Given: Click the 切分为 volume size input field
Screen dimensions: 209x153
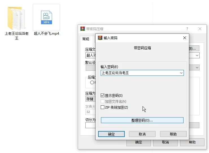Looking at the screenshot, I should [91, 125].
